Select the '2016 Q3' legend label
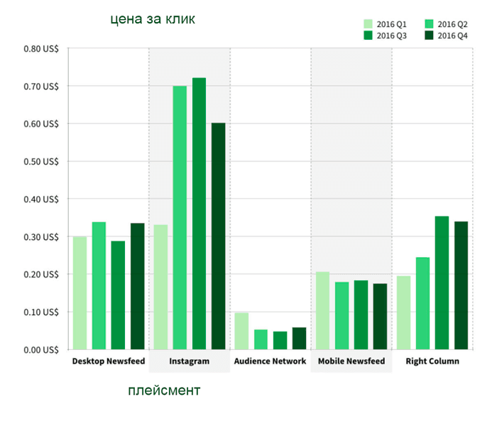Image resolution: width=497 pixels, height=421 pixels. coord(391,35)
